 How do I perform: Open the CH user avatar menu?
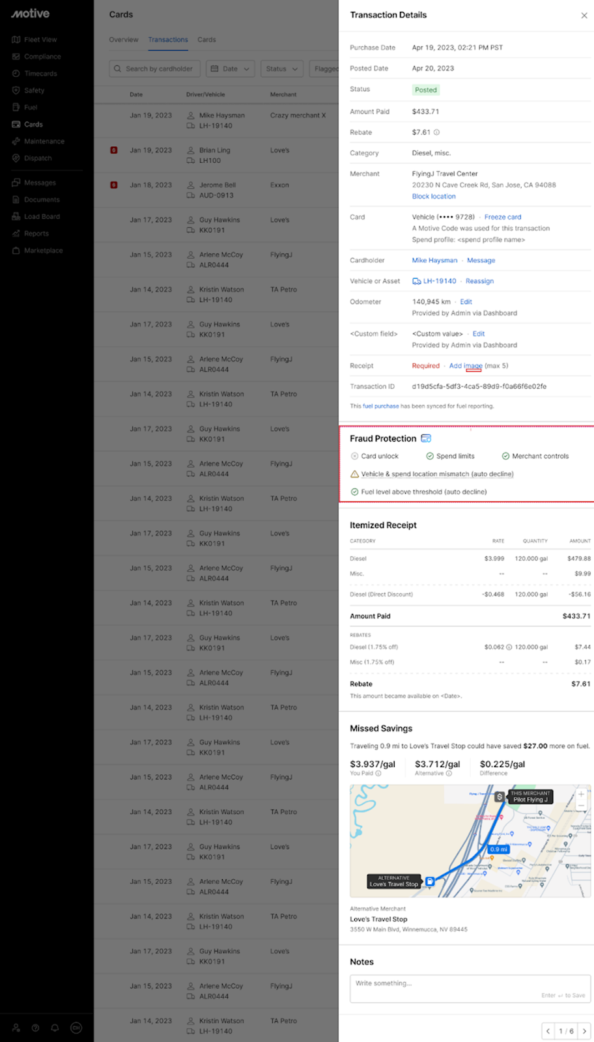[76, 1028]
